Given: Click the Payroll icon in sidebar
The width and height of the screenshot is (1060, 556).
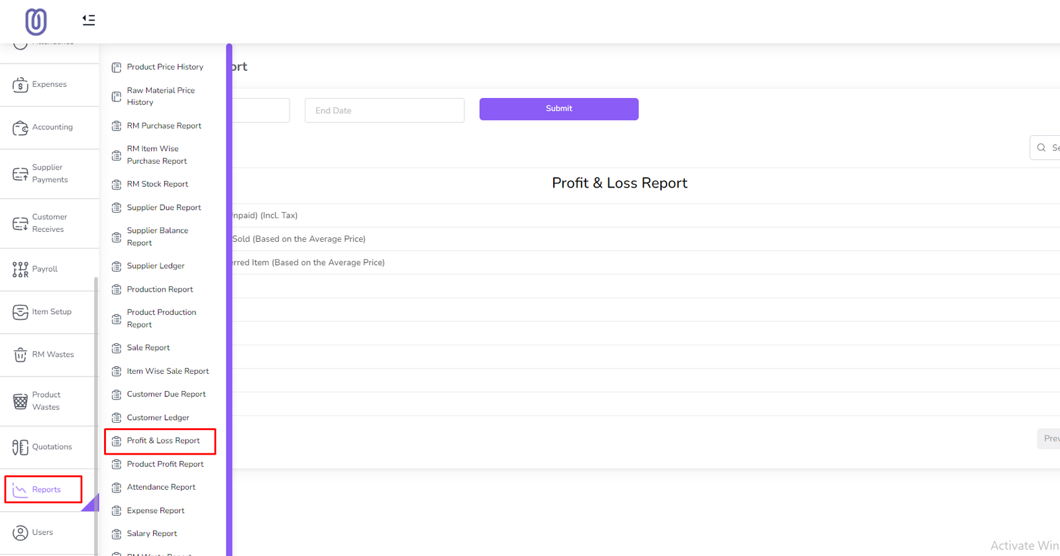Looking at the screenshot, I should (21, 269).
